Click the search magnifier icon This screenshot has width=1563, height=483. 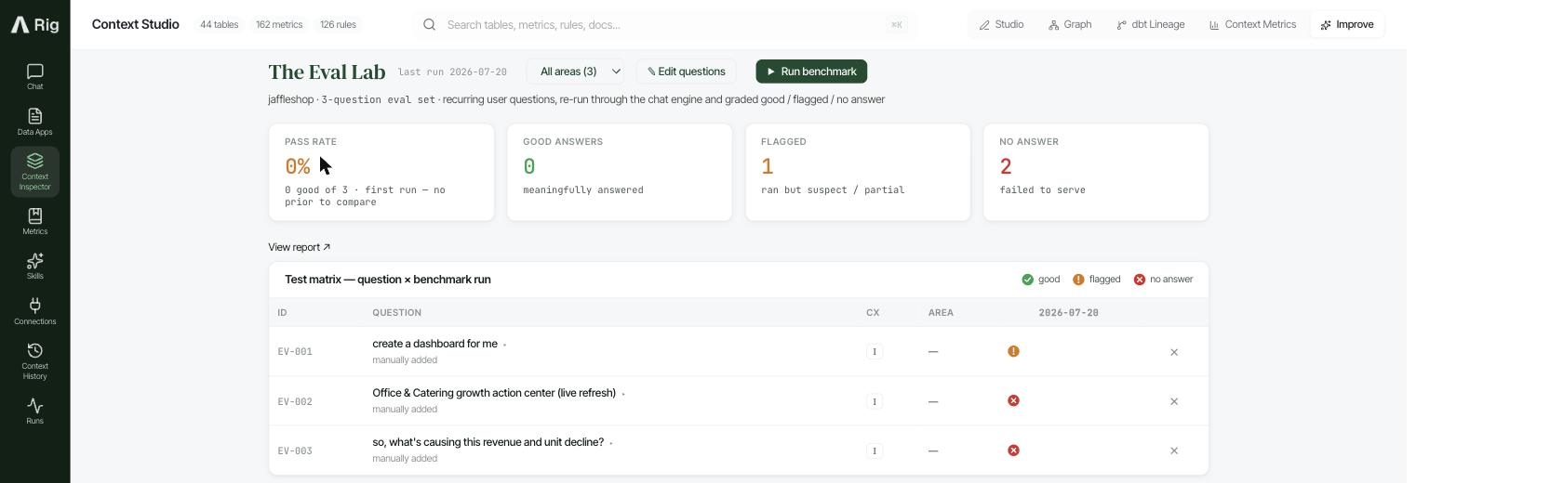[429, 24]
